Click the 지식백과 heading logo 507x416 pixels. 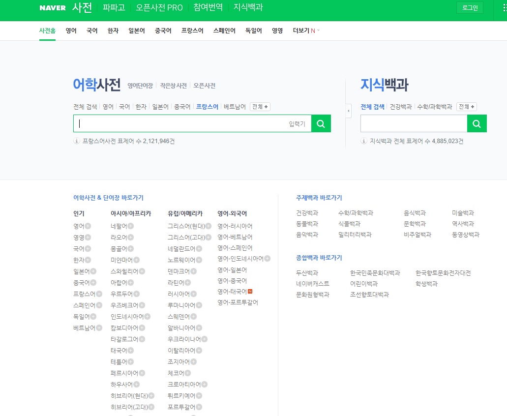384,85
